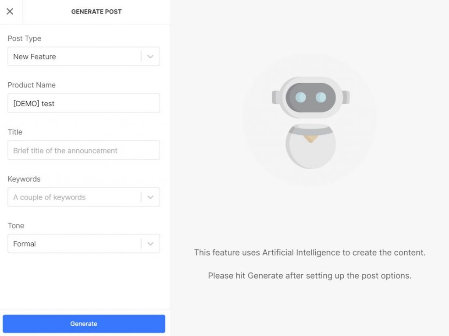Click the 'GENERATE POST' header title
449x336 pixels.
coord(96,12)
